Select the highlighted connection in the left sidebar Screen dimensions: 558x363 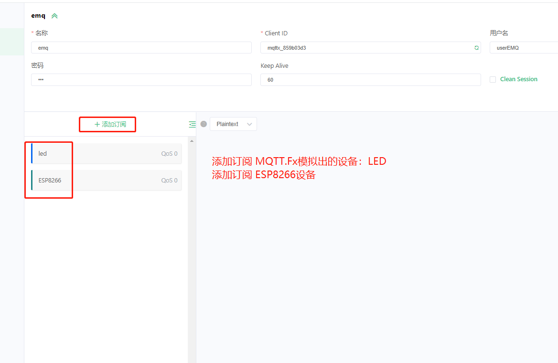point(11,42)
